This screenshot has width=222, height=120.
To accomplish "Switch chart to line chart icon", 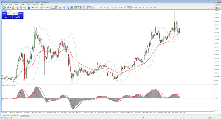I will click(60, 8).
